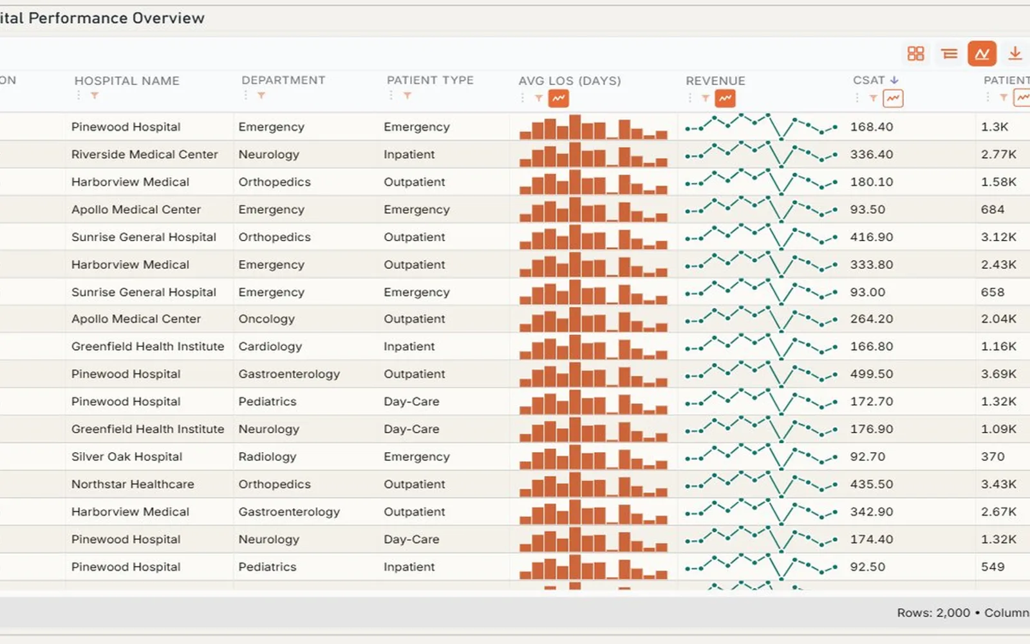The width and height of the screenshot is (1030, 644).
Task: Open filter for Department column
Action: coord(261,96)
